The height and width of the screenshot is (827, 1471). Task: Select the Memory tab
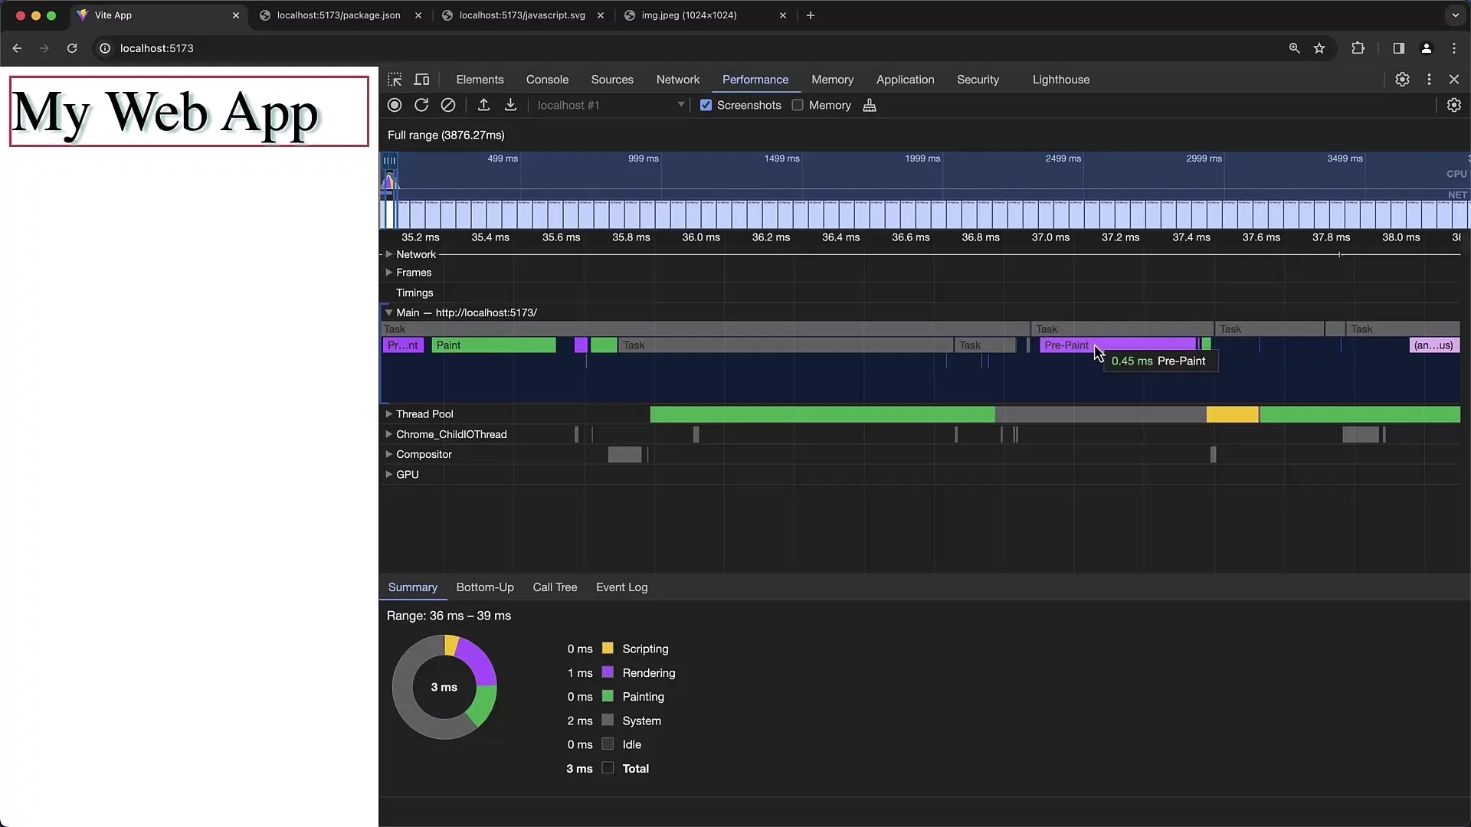click(833, 79)
